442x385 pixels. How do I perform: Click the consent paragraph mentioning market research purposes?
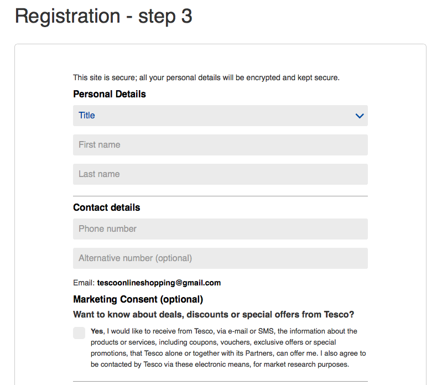pyautogui.click(x=228, y=348)
